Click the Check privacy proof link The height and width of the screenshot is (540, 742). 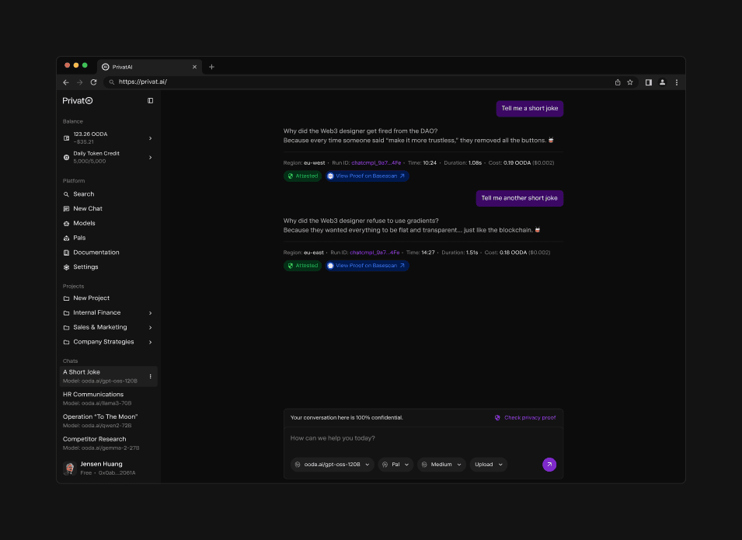(530, 417)
